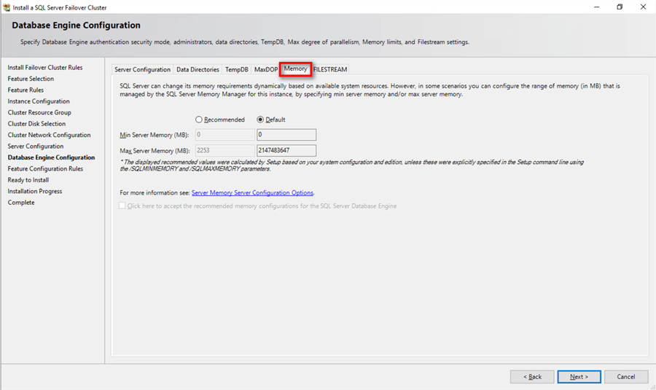Click the Min Server Memory (MB) label
656x390 pixels.
[x=154, y=135]
